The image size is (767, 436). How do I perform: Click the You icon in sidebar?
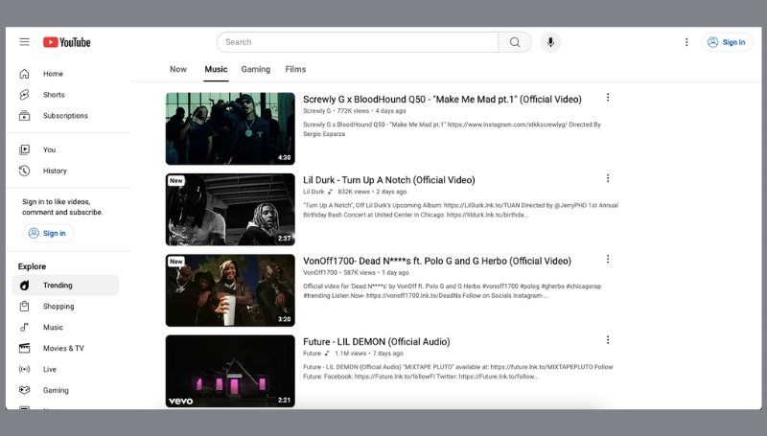(x=25, y=149)
